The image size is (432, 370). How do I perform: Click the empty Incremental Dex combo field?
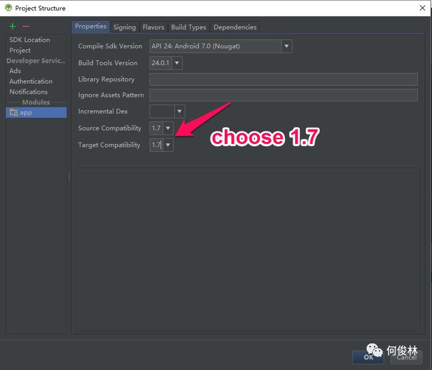162,111
